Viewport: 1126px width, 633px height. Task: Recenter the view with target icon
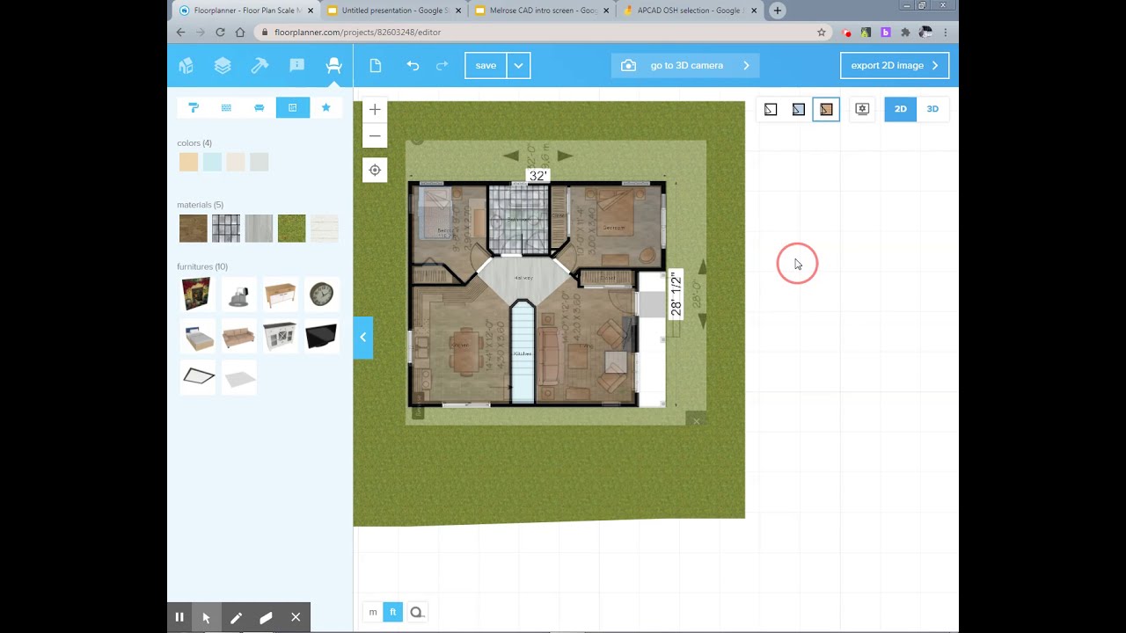[375, 171]
